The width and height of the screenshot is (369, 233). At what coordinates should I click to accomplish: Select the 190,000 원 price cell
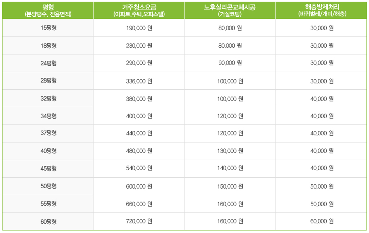[139, 28]
